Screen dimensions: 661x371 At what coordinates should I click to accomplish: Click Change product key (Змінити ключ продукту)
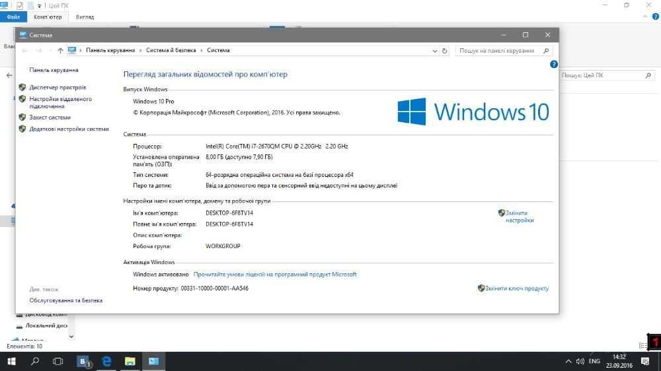517,288
